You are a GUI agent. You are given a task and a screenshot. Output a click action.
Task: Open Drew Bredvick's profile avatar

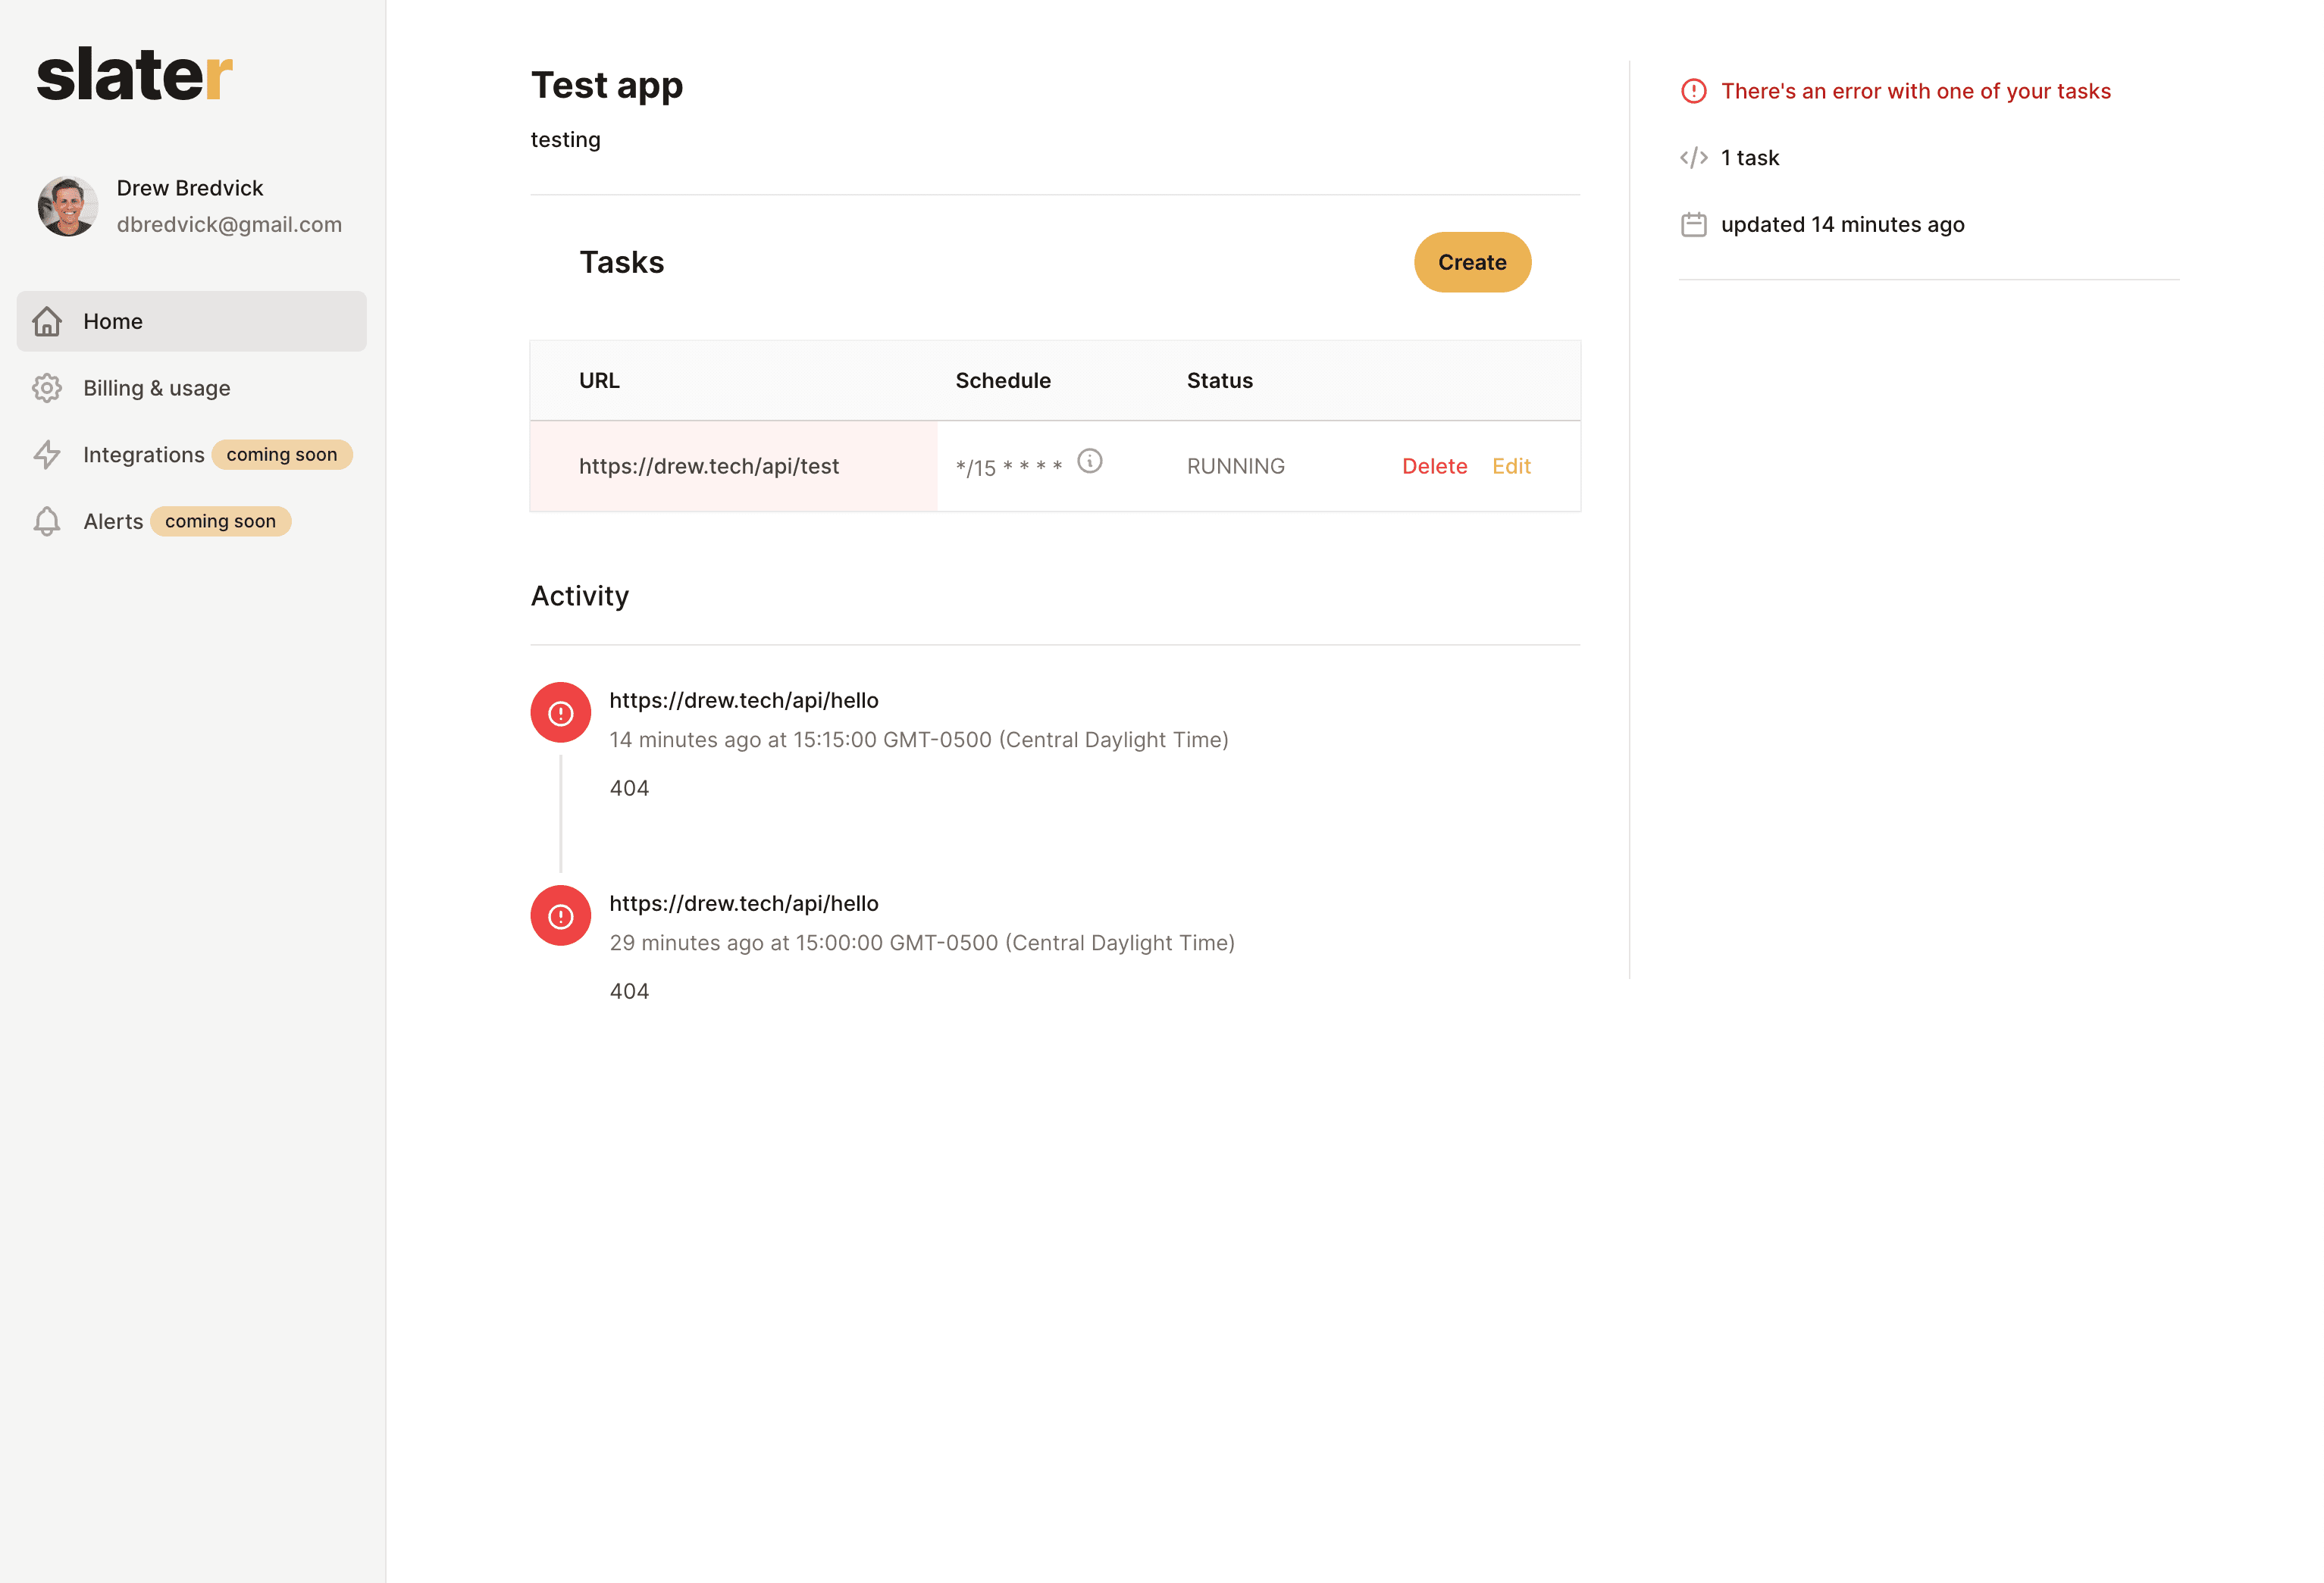point(68,206)
